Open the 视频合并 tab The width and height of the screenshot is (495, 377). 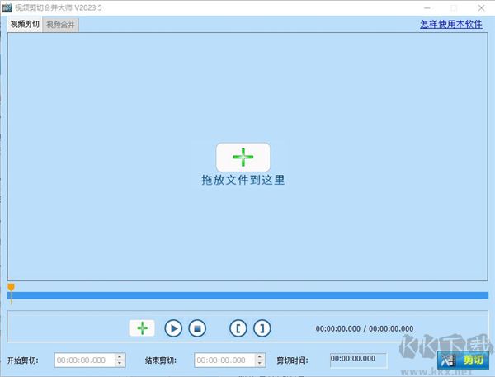tap(60, 25)
